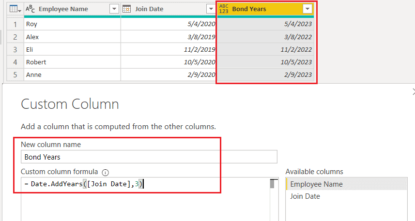Select row number 4
415x221 pixels.
tap(15, 62)
